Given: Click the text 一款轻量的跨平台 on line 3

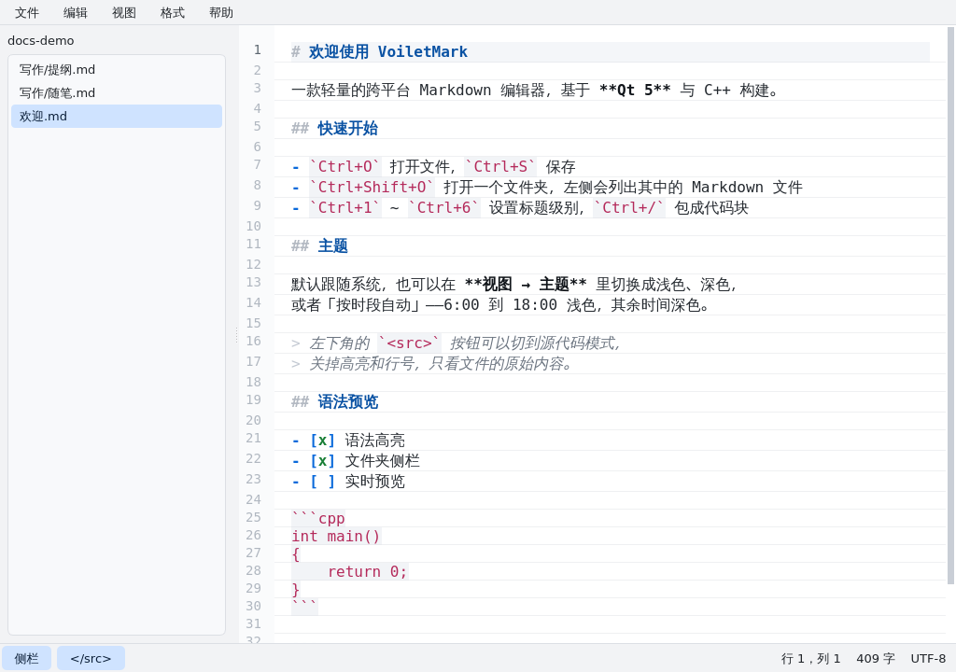Looking at the screenshot, I should point(351,91).
